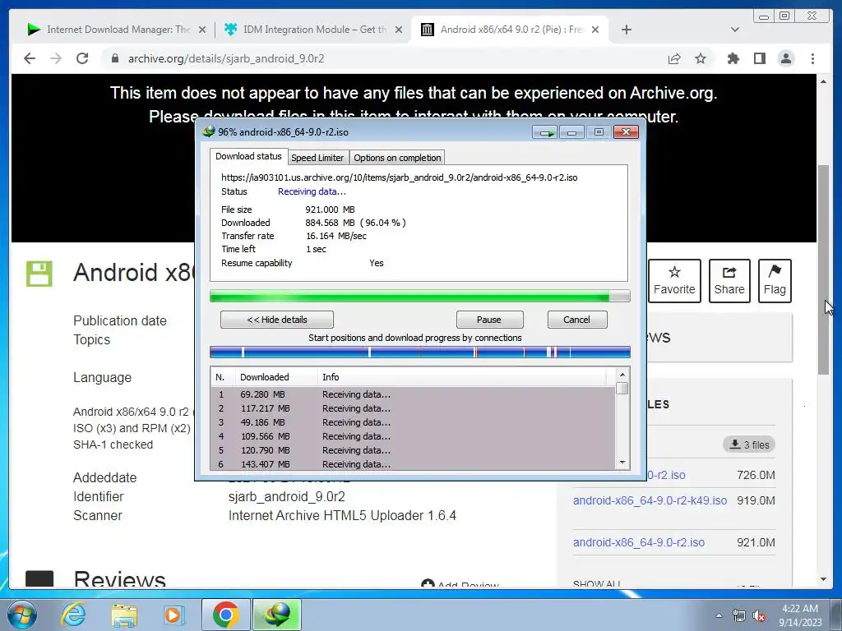Image resolution: width=842 pixels, height=631 pixels.
Task: Click the Share button on archive.org
Action: click(x=729, y=281)
